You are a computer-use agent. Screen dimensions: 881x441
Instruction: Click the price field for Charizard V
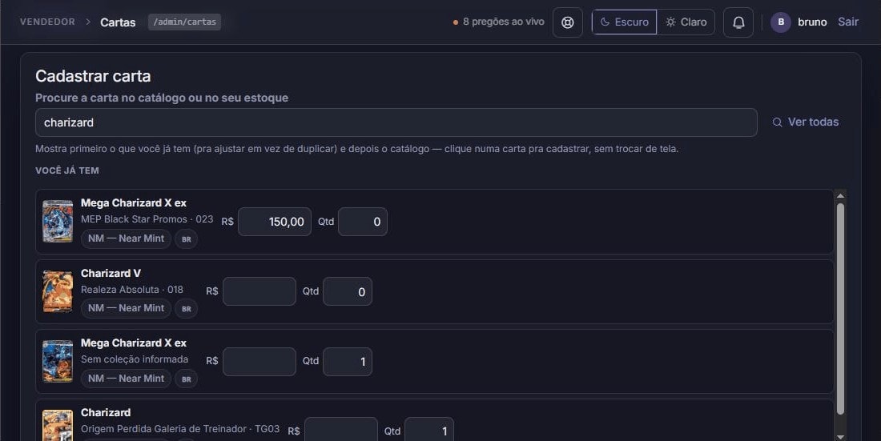pyautogui.click(x=259, y=291)
